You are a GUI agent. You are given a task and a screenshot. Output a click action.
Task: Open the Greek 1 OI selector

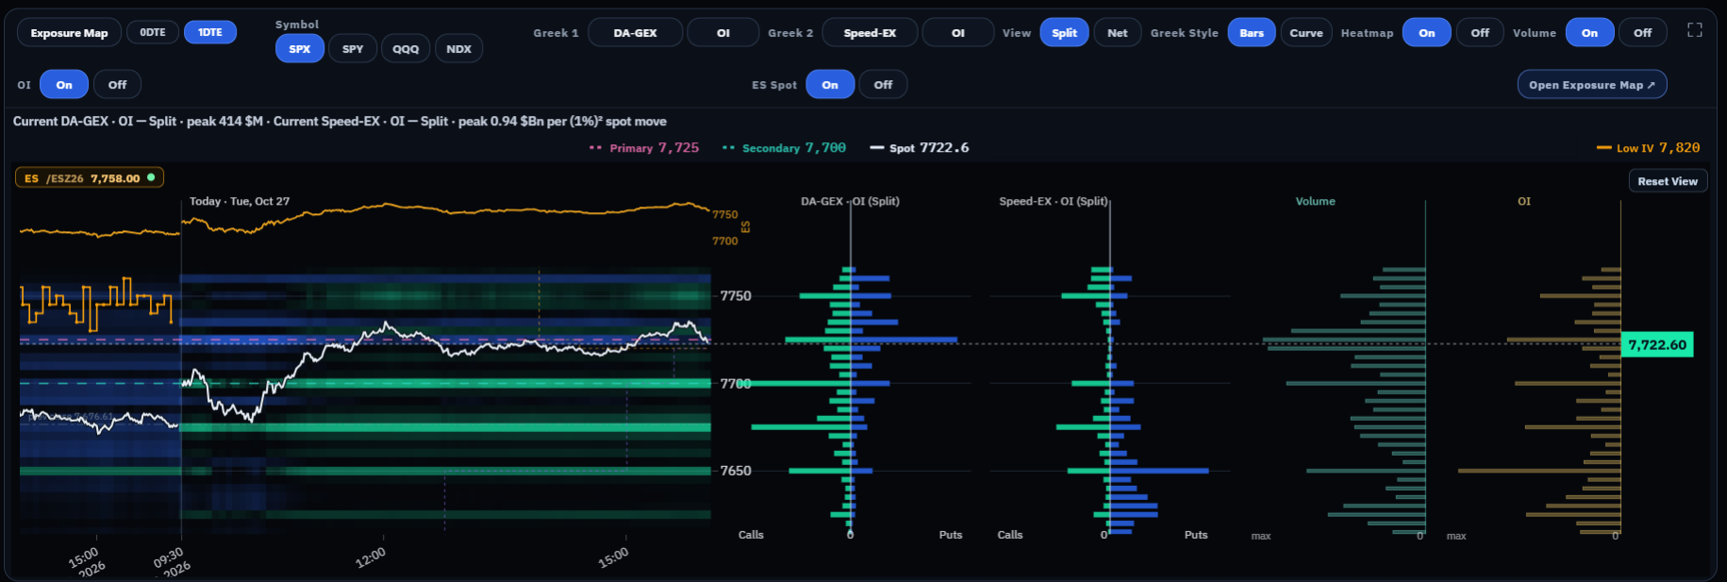pos(723,33)
